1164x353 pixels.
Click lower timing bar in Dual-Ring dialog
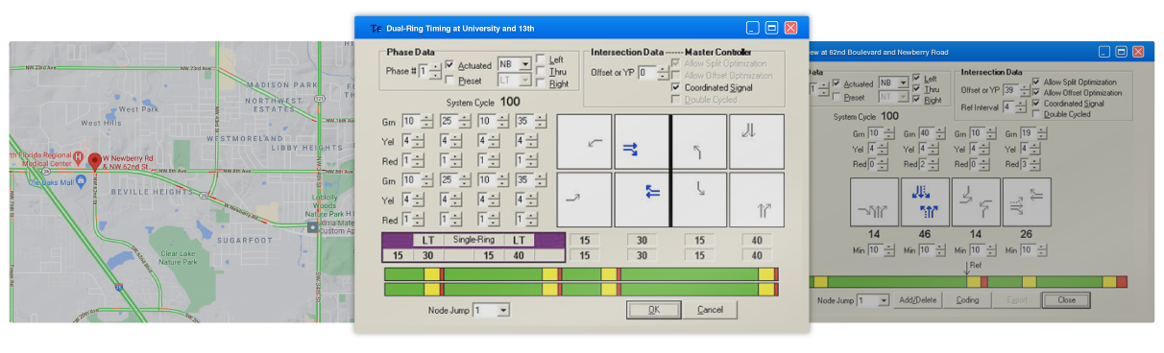581,289
